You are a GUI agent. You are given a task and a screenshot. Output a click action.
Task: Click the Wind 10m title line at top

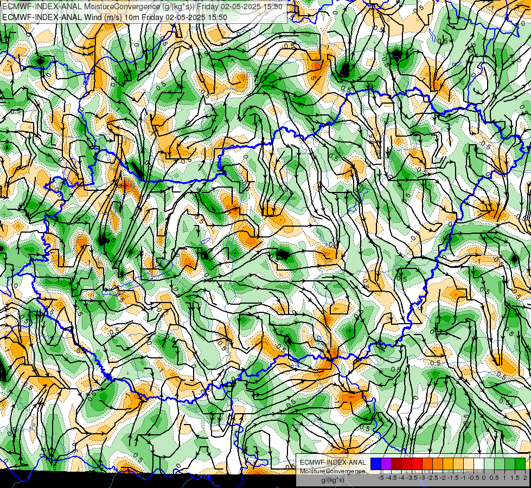coord(114,17)
